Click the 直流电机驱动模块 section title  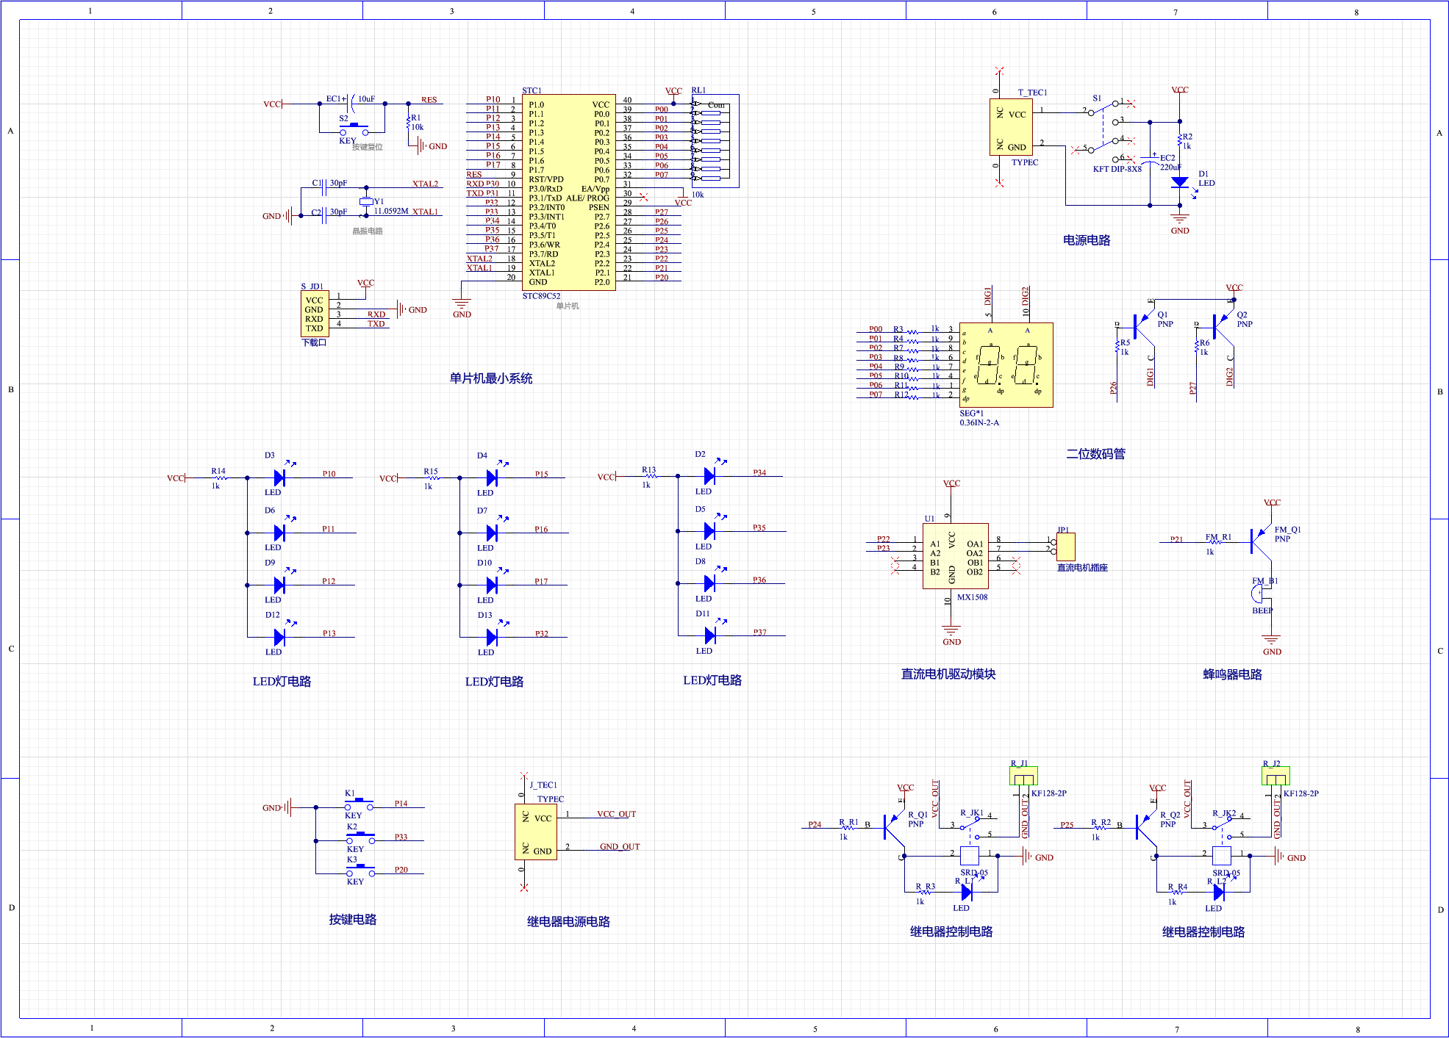(x=948, y=674)
